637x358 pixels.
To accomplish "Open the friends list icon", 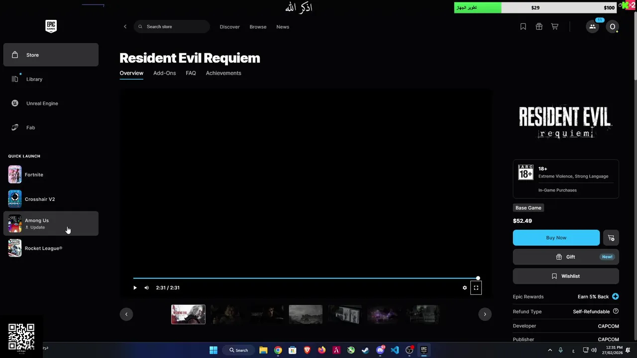I will (x=592, y=27).
